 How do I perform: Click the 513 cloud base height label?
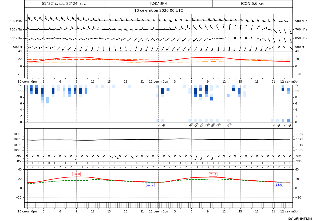[202, 125]
